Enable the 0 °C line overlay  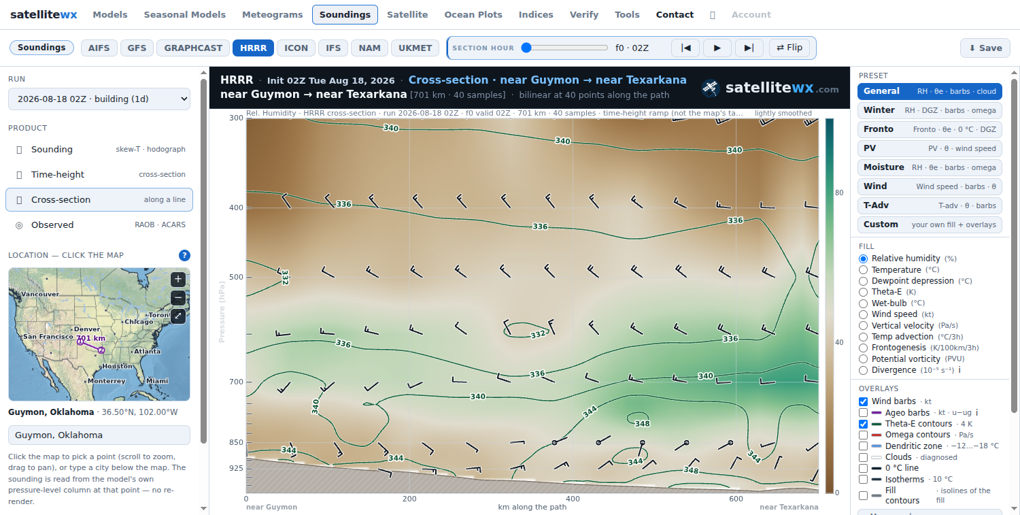tap(864, 468)
